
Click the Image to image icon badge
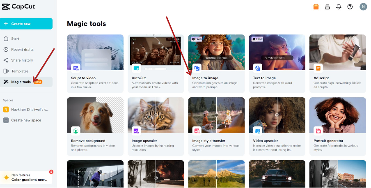pyautogui.click(x=197, y=68)
